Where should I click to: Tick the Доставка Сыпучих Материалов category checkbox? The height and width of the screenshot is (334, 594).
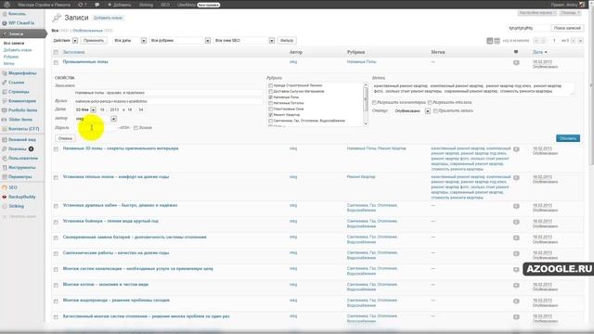click(270, 92)
